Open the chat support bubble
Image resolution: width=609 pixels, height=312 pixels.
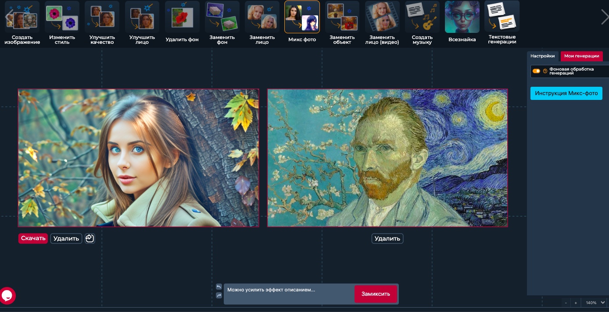[x=7, y=296]
